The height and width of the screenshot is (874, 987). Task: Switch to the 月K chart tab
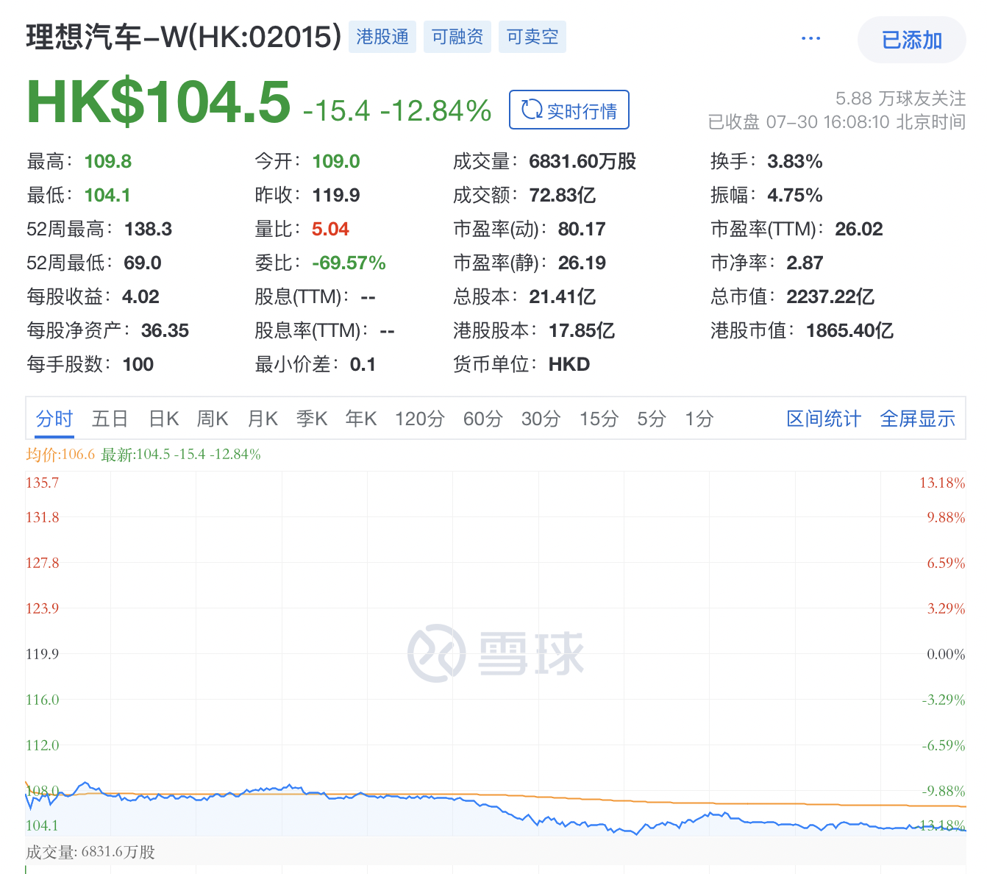pyautogui.click(x=263, y=419)
